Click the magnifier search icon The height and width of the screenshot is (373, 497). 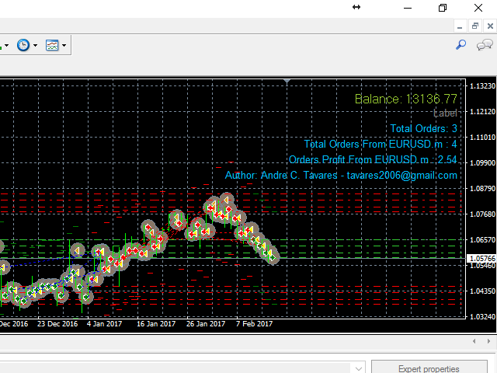(x=461, y=46)
